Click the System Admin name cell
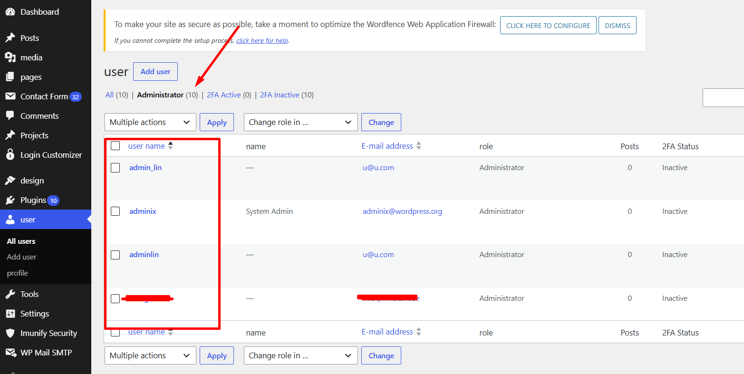Viewport: 744px width, 374px height. point(270,211)
